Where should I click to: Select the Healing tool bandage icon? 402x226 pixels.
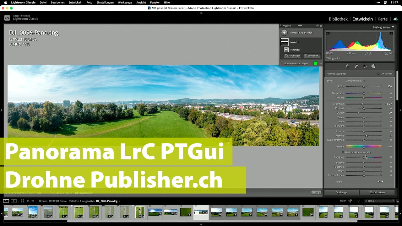point(356,67)
